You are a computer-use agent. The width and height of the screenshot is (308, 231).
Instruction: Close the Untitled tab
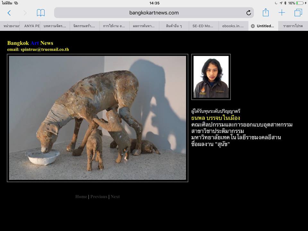pyautogui.click(x=253, y=26)
